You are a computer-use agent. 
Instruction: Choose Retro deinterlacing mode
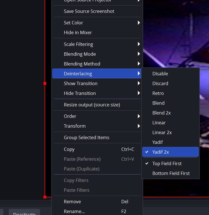[x=158, y=93]
